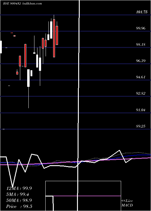This screenshot has width=151, height=211.
Task: Click the 96.39 price axis label
Action: (x=141, y=61)
